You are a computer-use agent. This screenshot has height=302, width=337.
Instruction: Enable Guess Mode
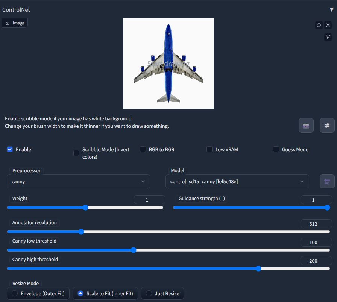276,149
